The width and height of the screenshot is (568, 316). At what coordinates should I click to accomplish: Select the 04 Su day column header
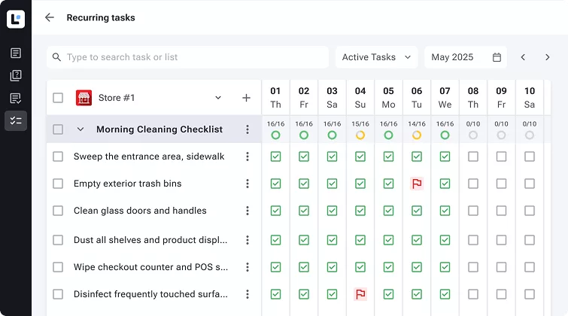click(360, 98)
